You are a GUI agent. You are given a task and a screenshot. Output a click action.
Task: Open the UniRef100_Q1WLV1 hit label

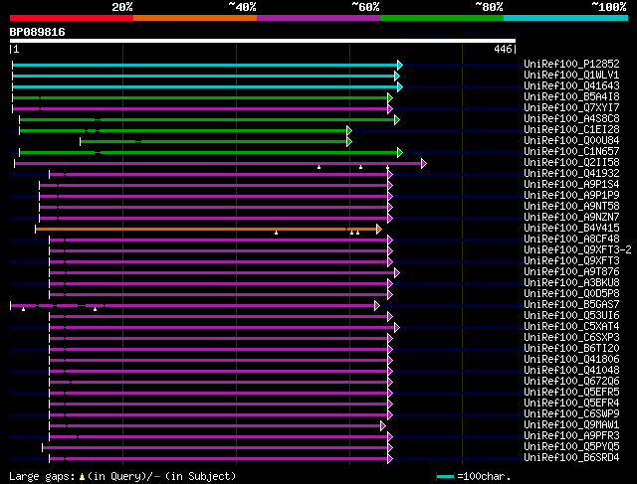pos(571,76)
